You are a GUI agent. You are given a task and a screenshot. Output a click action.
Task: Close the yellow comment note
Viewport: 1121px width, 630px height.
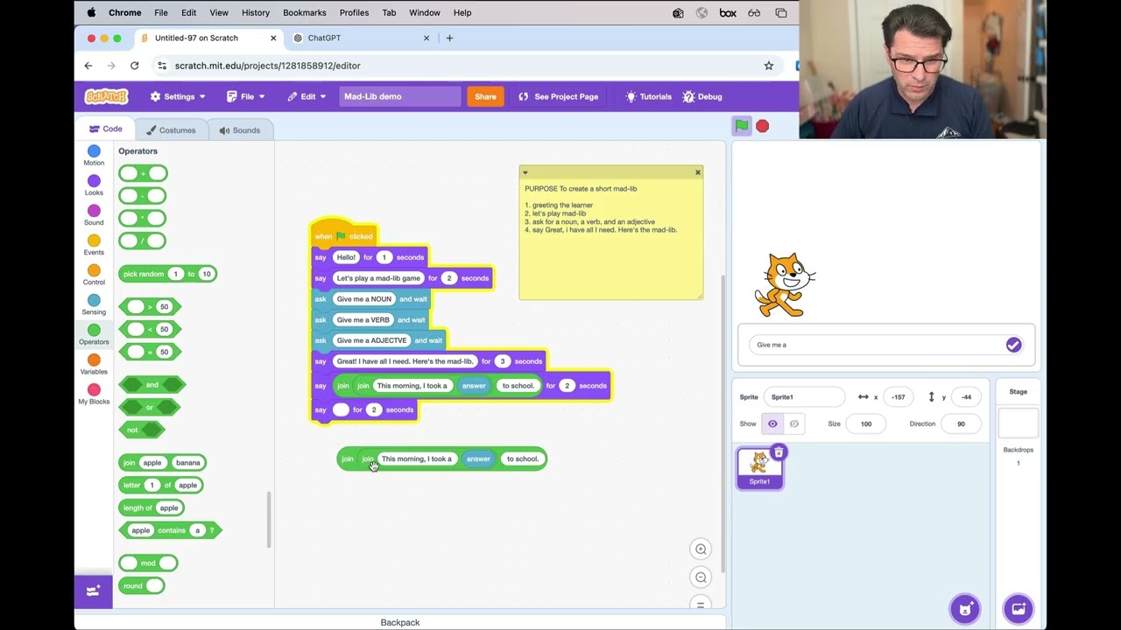click(x=698, y=172)
